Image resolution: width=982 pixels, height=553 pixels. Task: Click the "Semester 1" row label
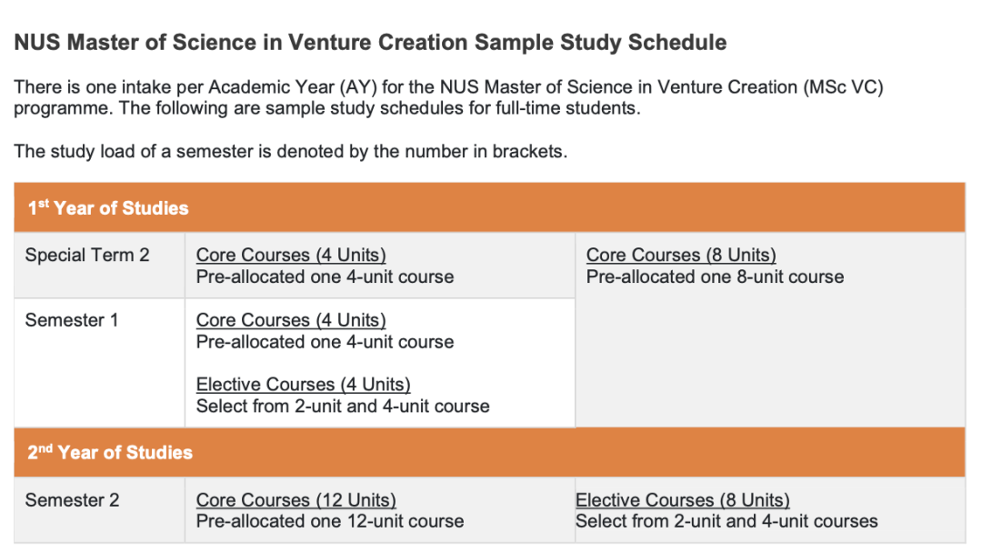coord(72,320)
